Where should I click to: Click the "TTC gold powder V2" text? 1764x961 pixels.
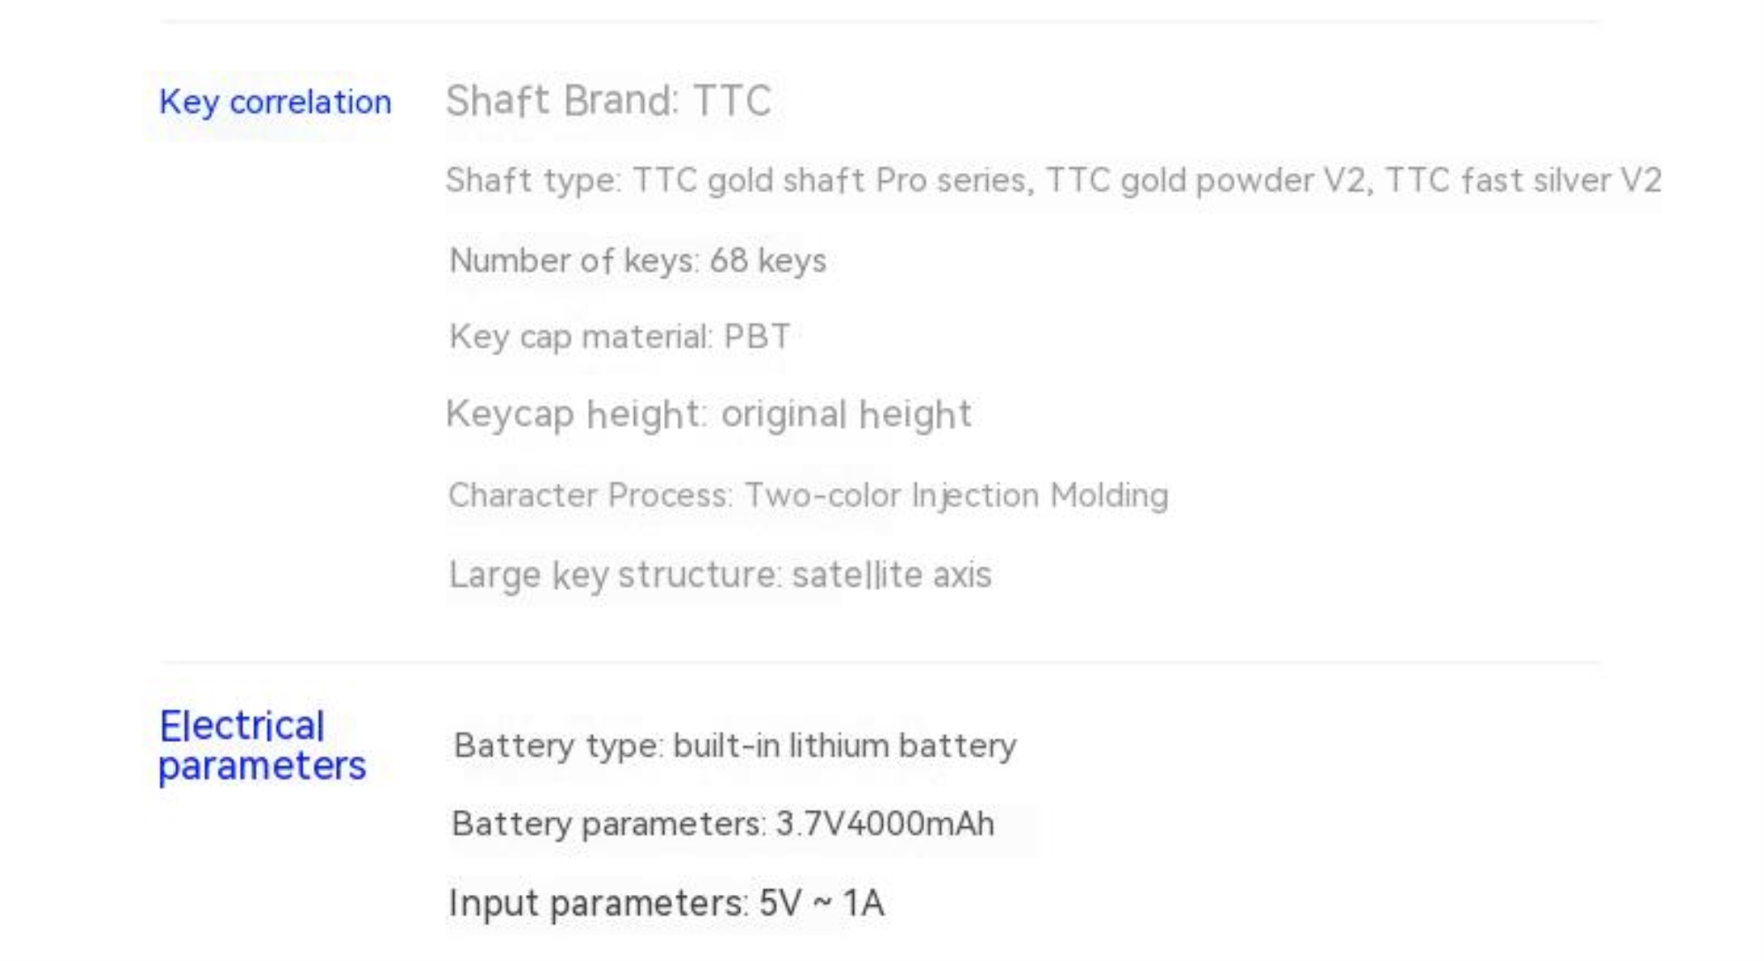click(1205, 181)
